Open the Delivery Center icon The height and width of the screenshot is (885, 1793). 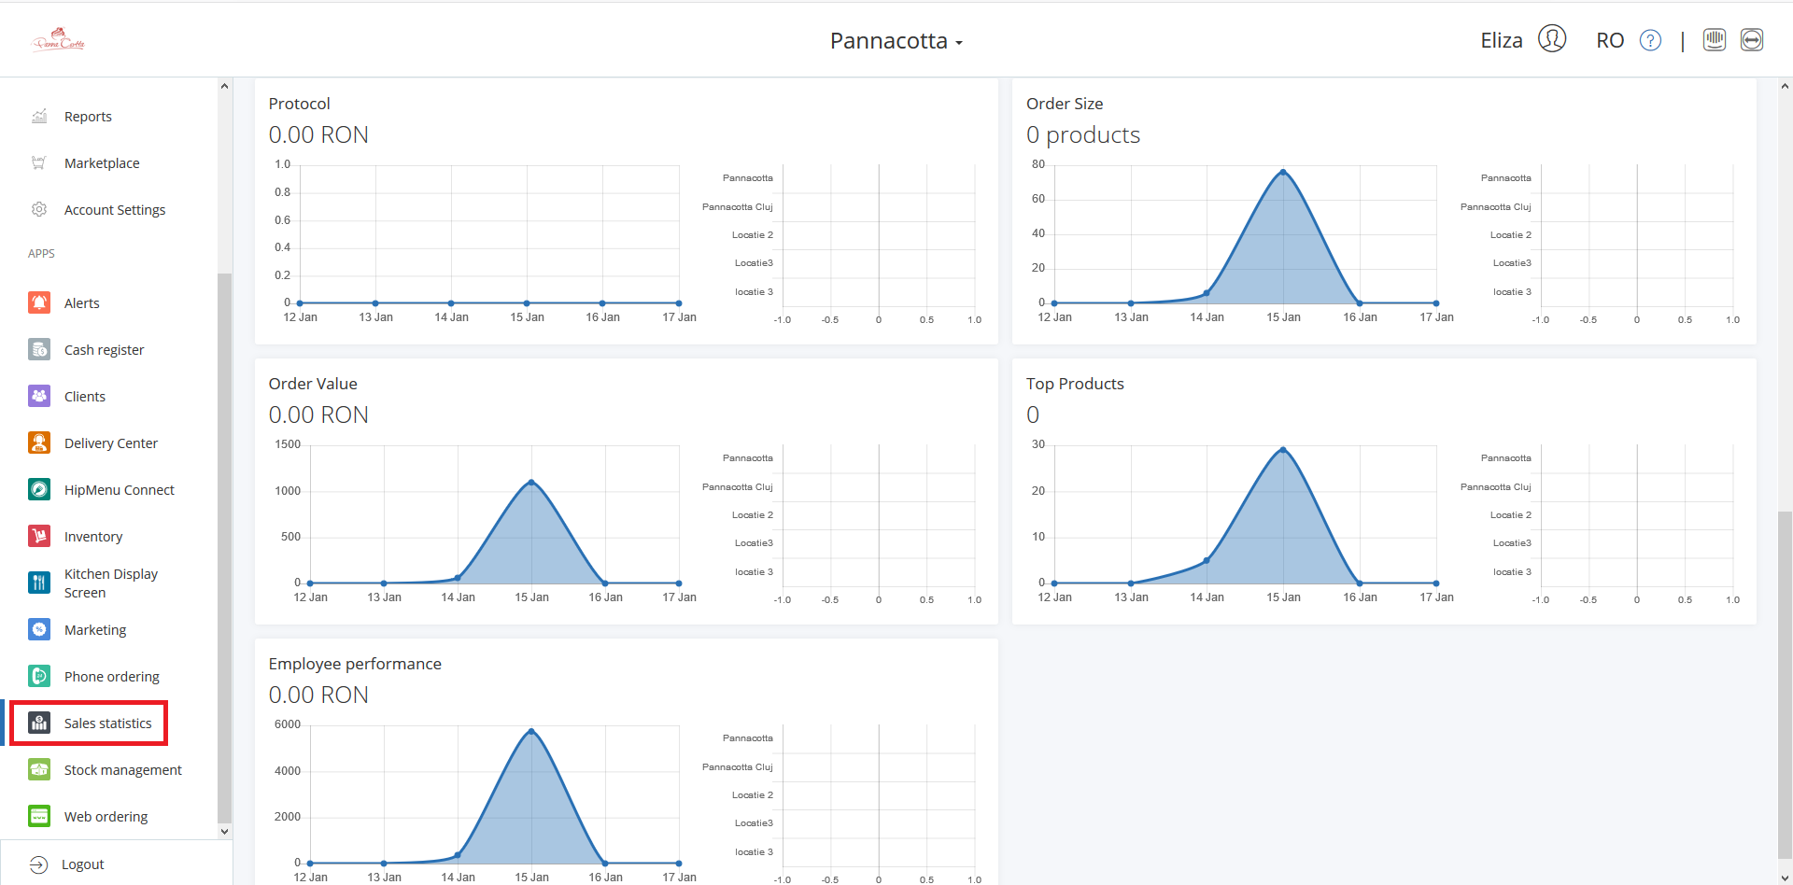[x=39, y=442]
